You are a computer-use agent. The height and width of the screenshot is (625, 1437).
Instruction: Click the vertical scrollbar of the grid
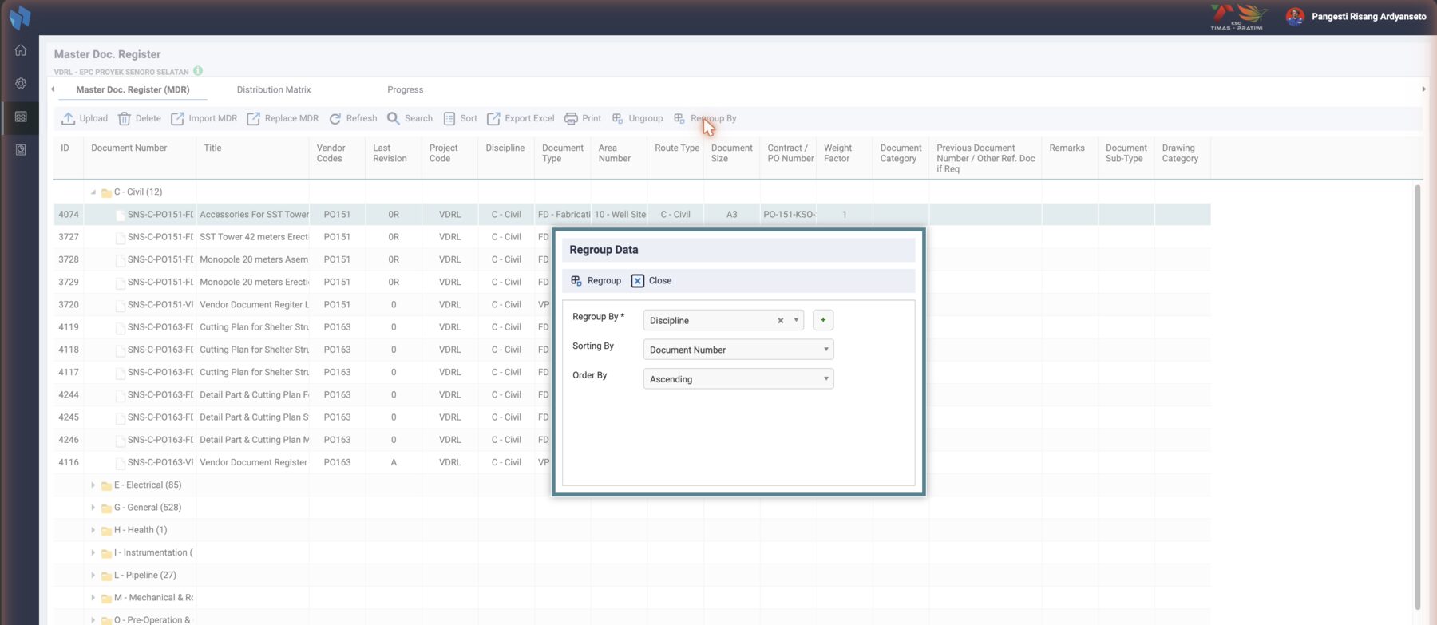pyautogui.click(x=1418, y=399)
